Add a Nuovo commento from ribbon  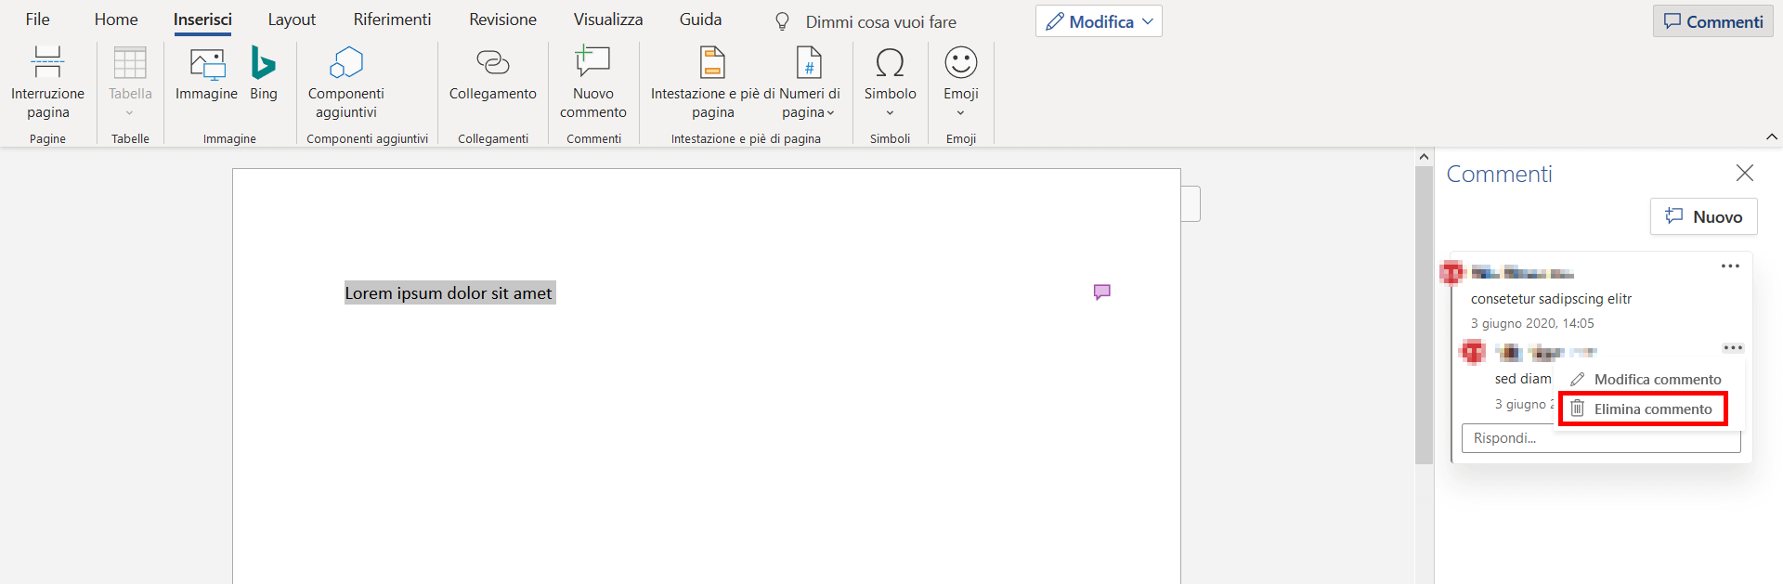click(x=593, y=83)
